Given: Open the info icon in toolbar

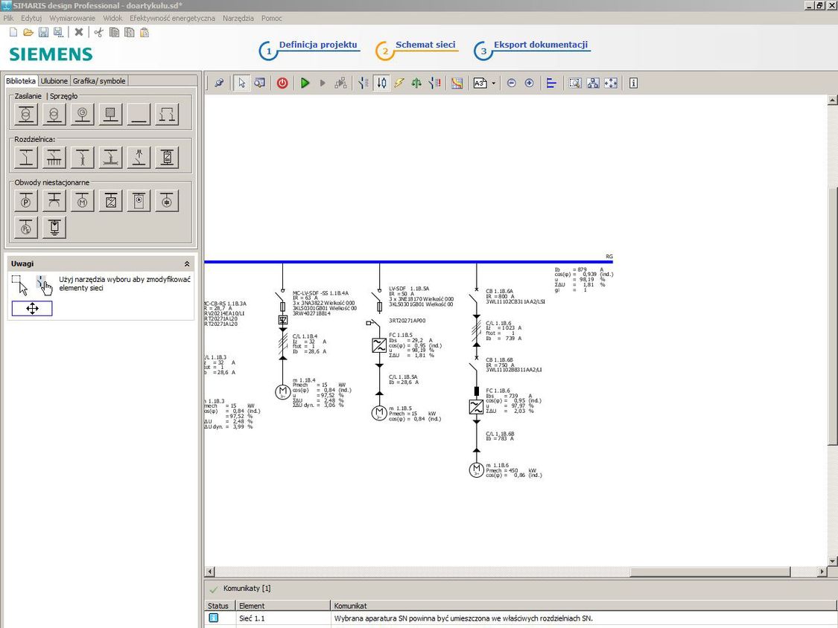Looking at the screenshot, I should pyautogui.click(x=633, y=83).
